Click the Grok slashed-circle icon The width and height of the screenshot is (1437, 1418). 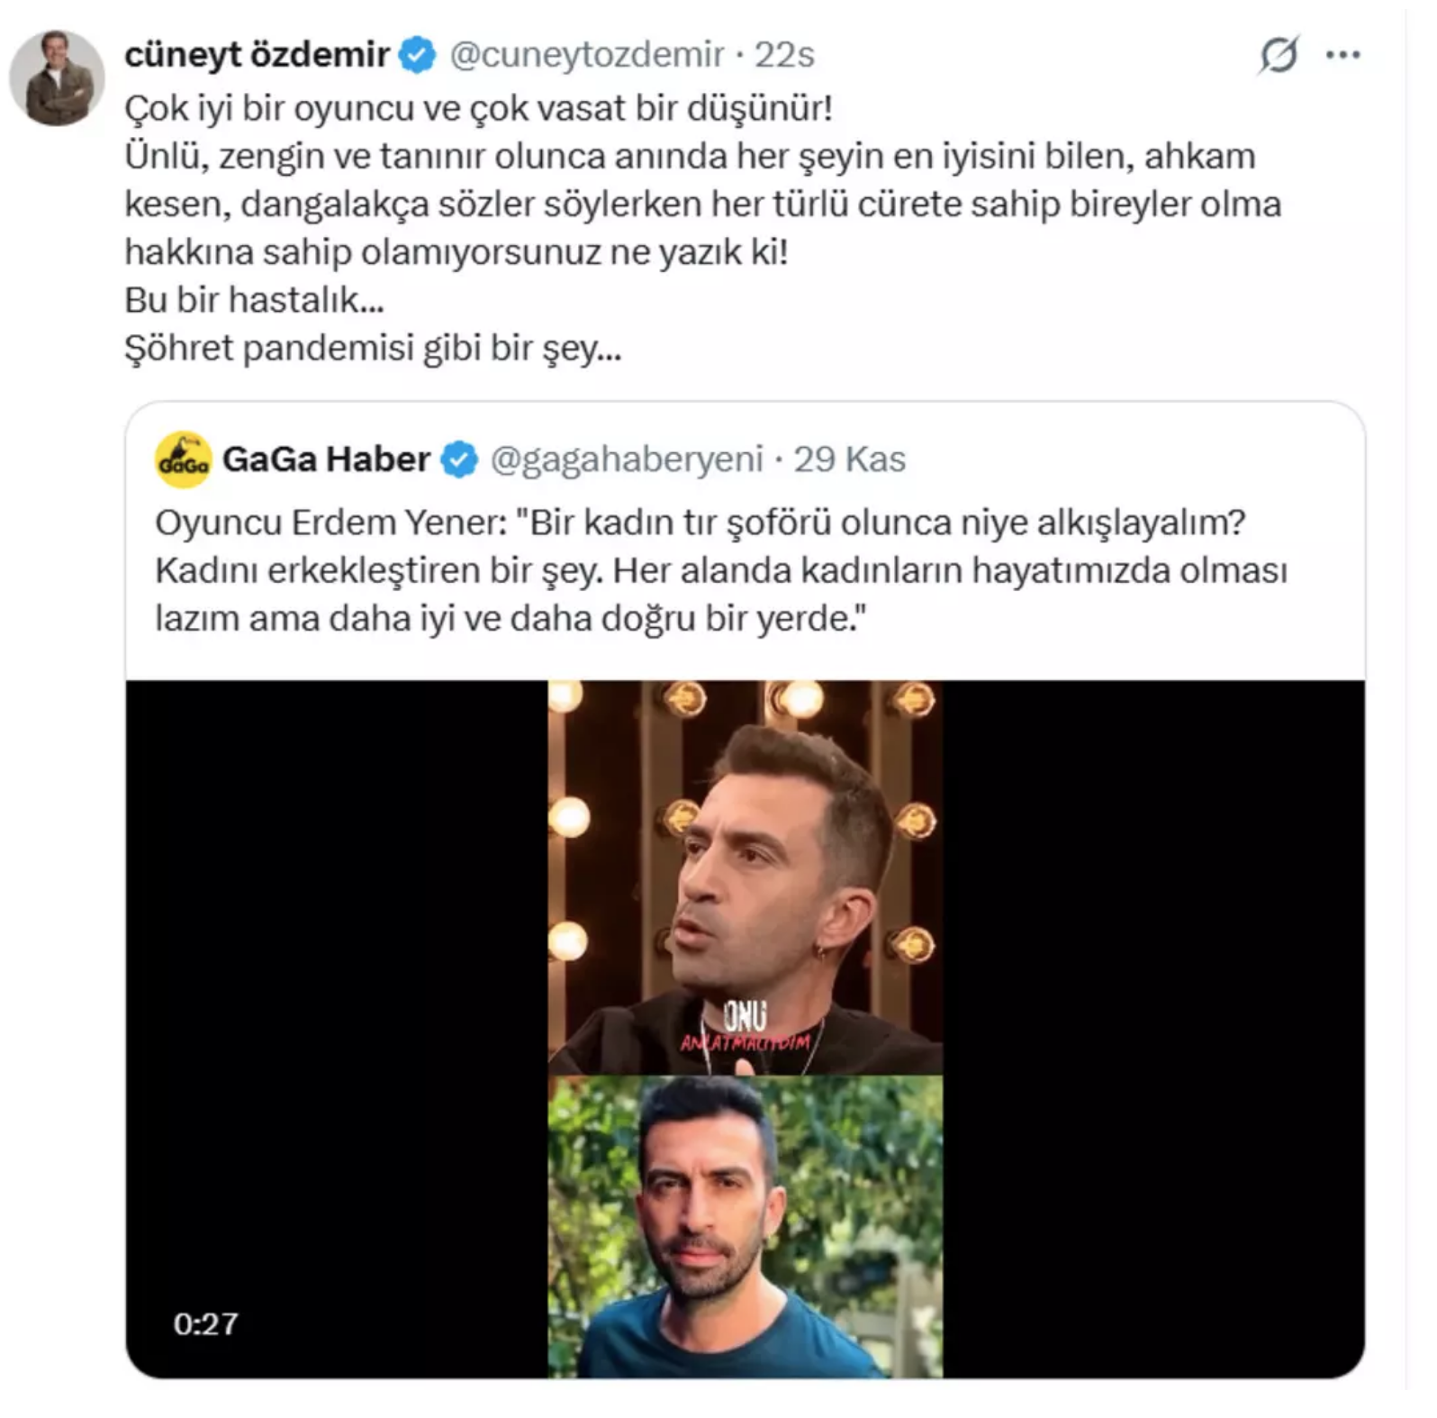pyautogui.click(x=1278, y=55)
